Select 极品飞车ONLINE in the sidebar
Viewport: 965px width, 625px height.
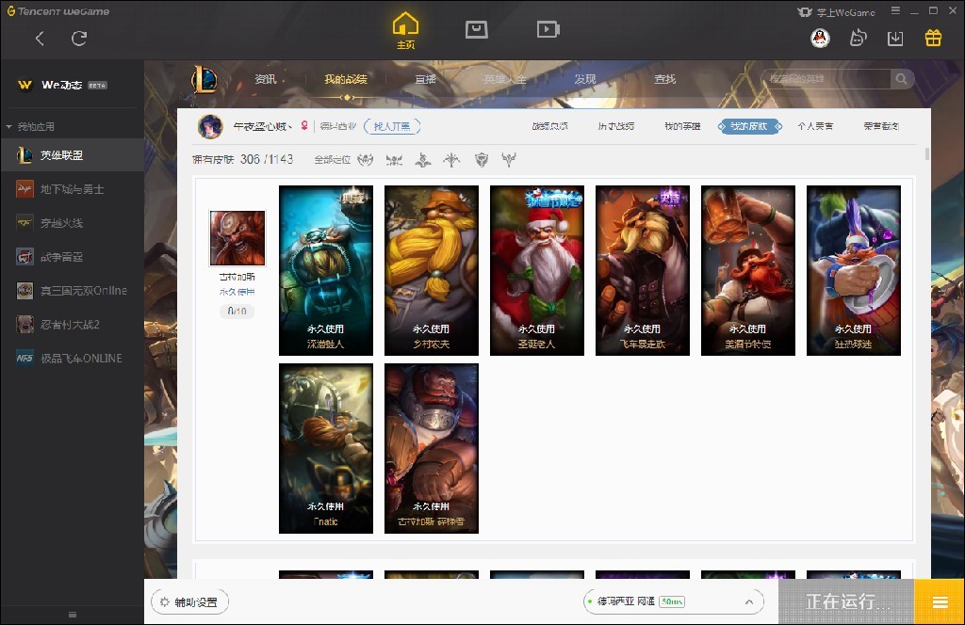click(x=72, y=358)
